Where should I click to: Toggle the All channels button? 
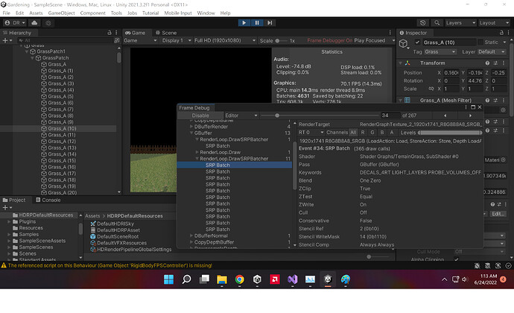[354, 131]
